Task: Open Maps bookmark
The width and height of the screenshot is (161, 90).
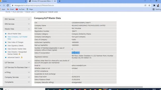Action: point(30,9)
